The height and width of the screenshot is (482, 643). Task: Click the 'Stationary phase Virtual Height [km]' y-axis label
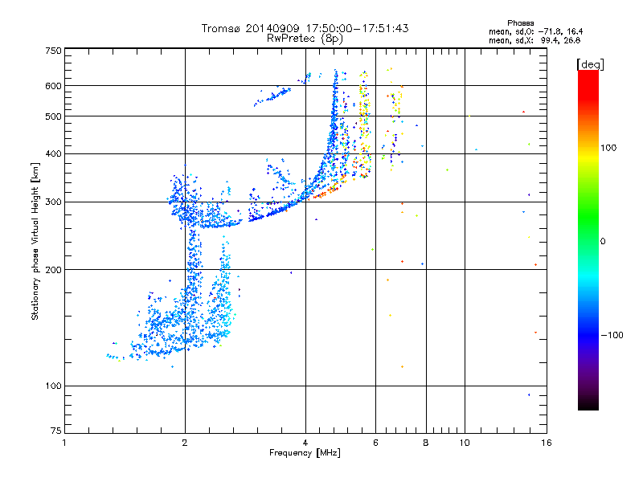point(35,241)
